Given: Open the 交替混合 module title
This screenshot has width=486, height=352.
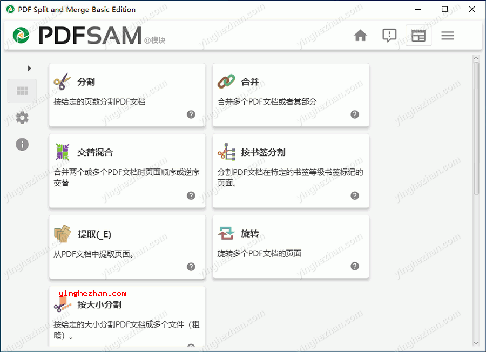Looking at the screenshot, I should pyautogui.click(x=95, y=152).
